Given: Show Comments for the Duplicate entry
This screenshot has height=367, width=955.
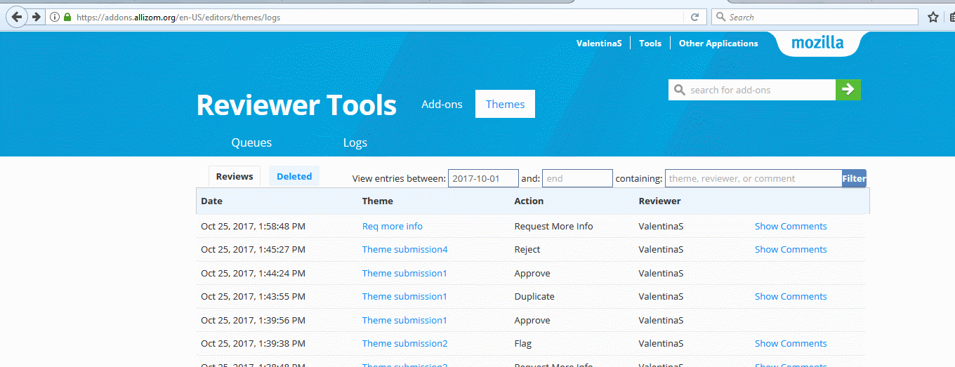Looking at the screenshot, I should pos(791,296).
